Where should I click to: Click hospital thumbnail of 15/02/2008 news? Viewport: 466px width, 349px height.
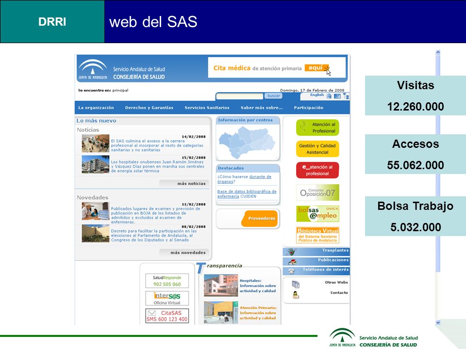pos(96,164)
